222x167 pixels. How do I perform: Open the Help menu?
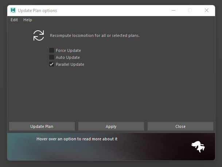28,20
